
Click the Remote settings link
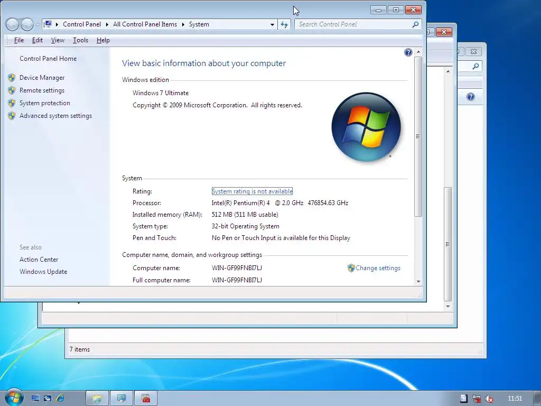click(42, 90)
